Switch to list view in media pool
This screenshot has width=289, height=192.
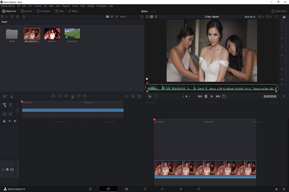116,17
